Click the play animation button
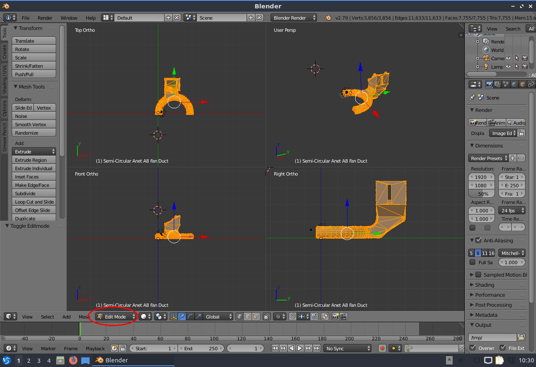The height and width of the screenshot is (367, 536). (300, 348)
